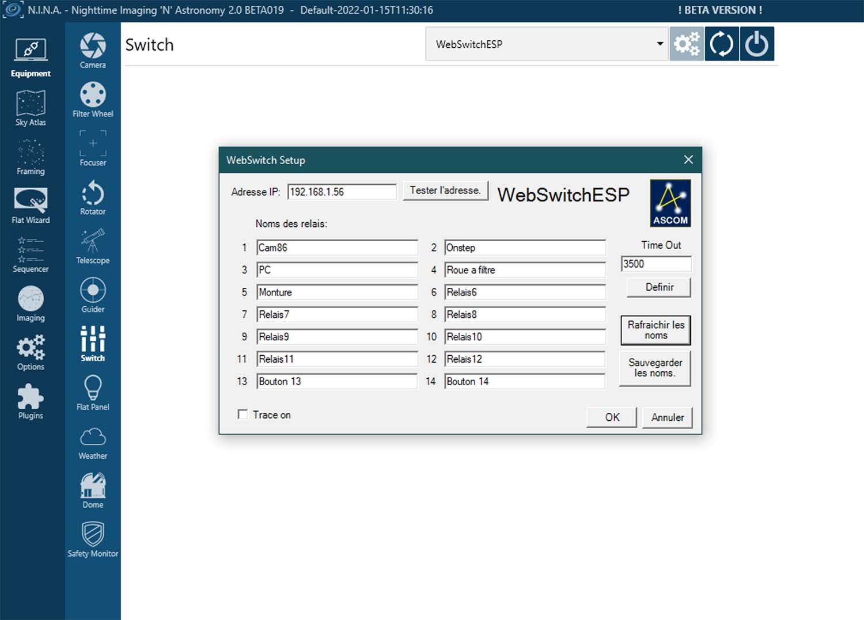Image resolution: width=864 pixels, height=620 pixels.
Task: Edit relay 3 name field PC
Action: pyautogui.click(x=337, y=270)
